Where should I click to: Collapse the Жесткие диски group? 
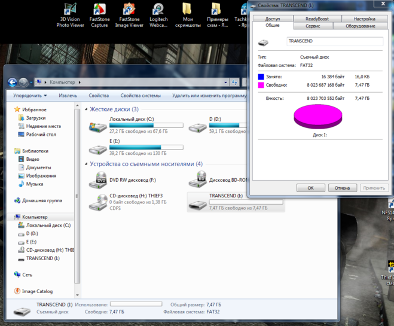(86, 109)
